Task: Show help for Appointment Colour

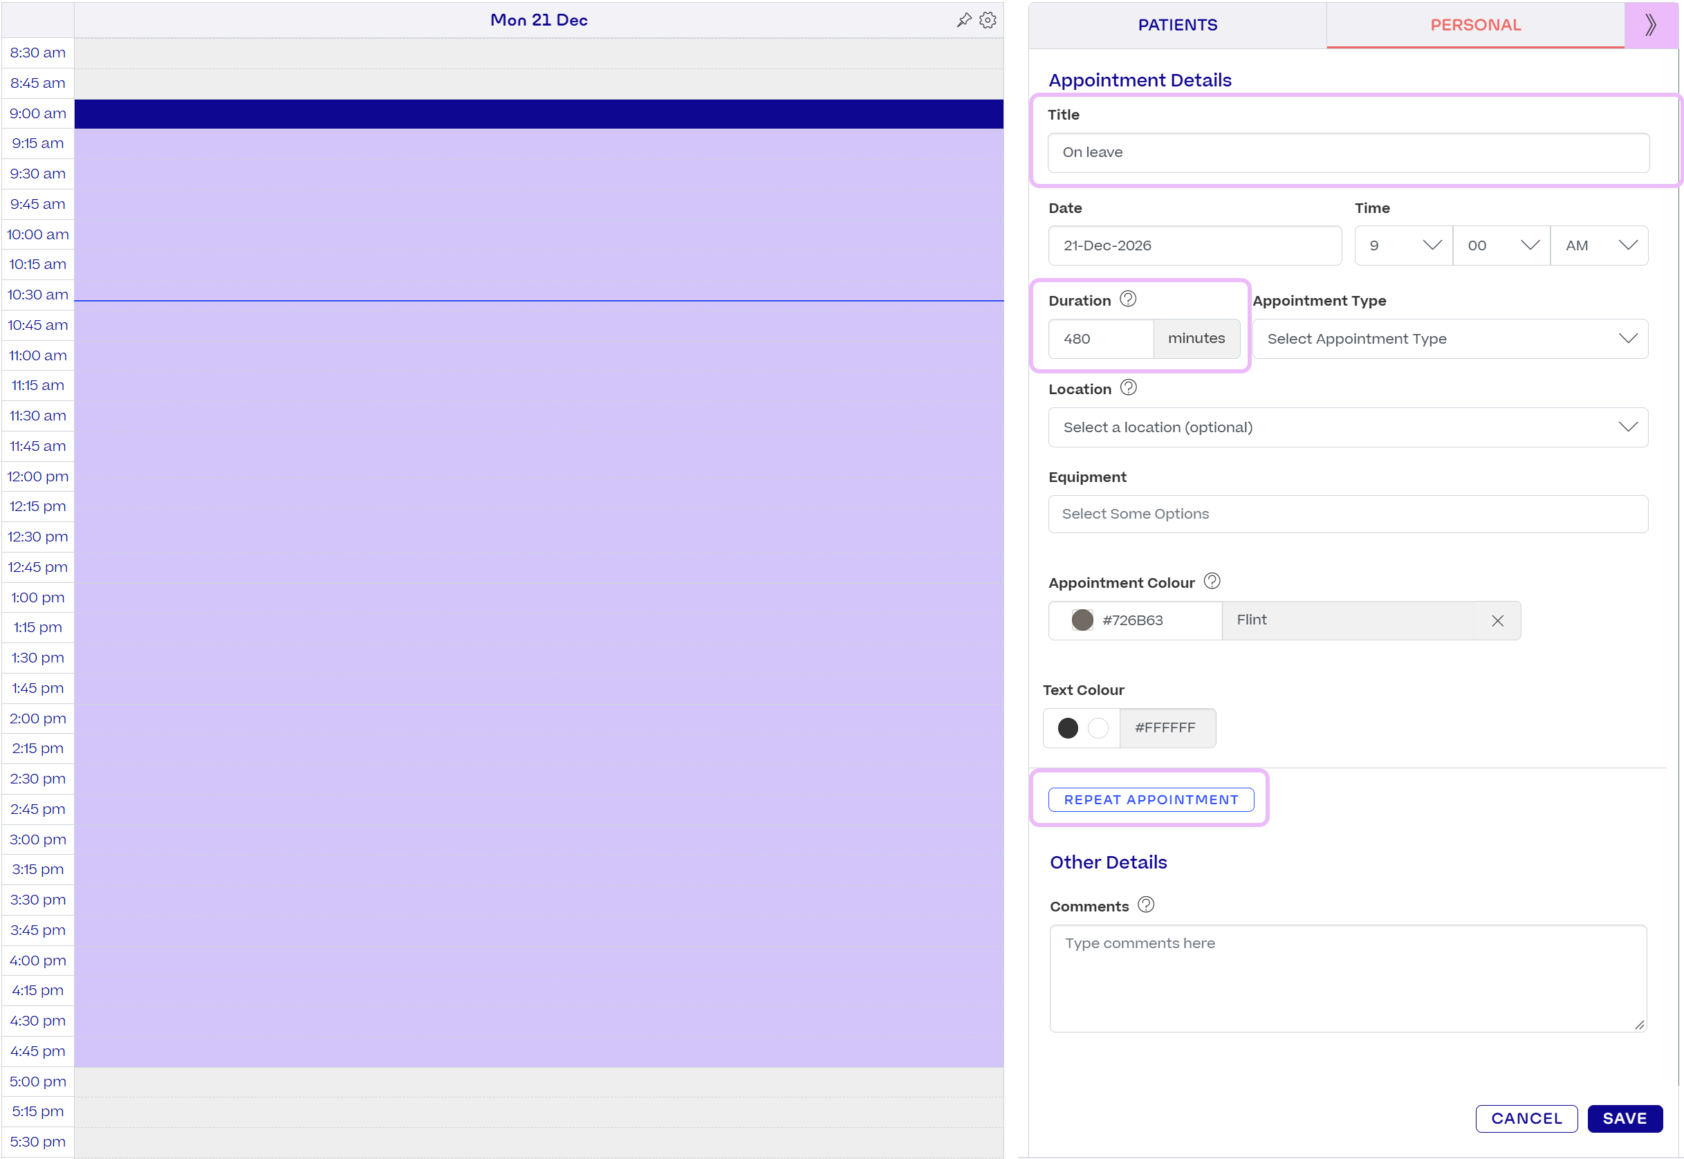Action: point(1212,581)
